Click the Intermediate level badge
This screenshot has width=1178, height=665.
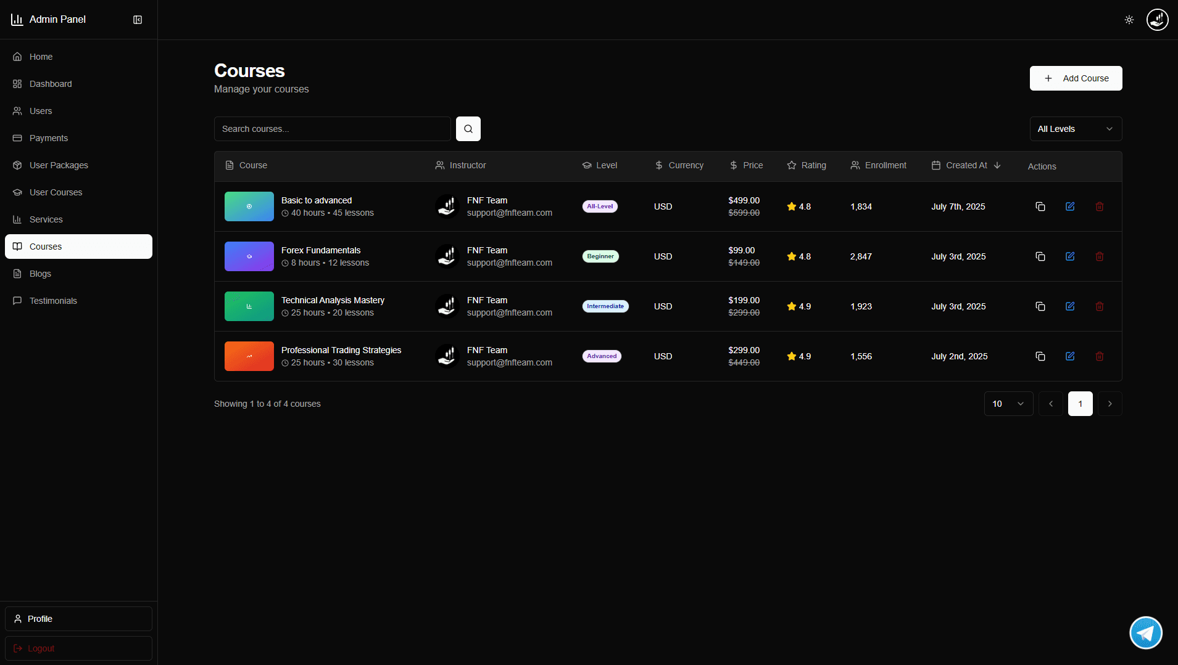[605, 306]
